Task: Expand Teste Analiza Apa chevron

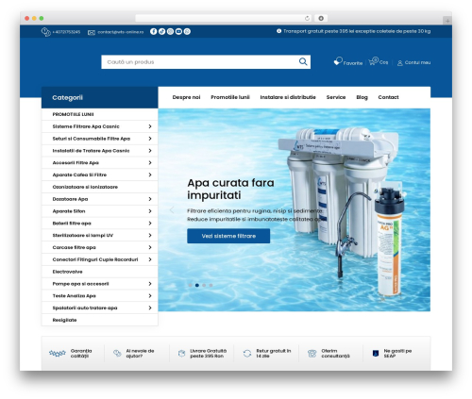Action: click(150, 296)
